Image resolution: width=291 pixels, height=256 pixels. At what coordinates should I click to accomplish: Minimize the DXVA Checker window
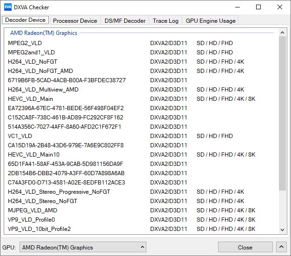pos(238,7)
